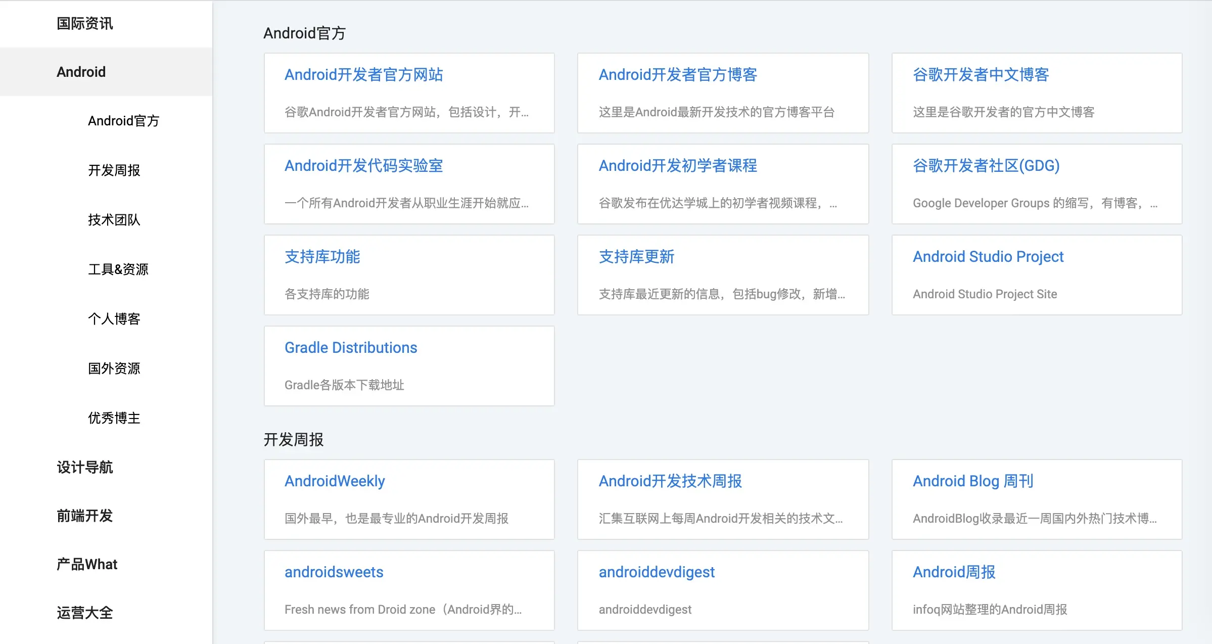This screenshot has height=644, width=1212.
Task: Visit Android Studio Project link
Action: tap(988, 257)
